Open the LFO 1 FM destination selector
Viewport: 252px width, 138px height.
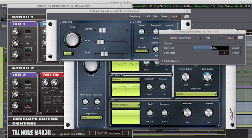click(x=30, y=43)
